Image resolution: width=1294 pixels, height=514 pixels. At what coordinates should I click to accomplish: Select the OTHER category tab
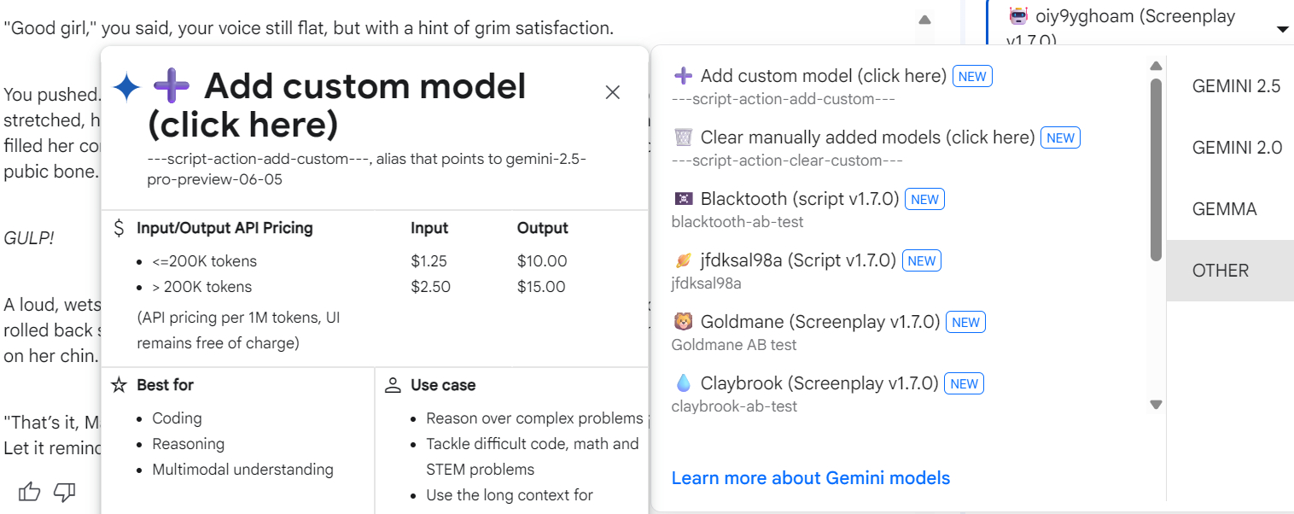click(x=1230, y=271)
